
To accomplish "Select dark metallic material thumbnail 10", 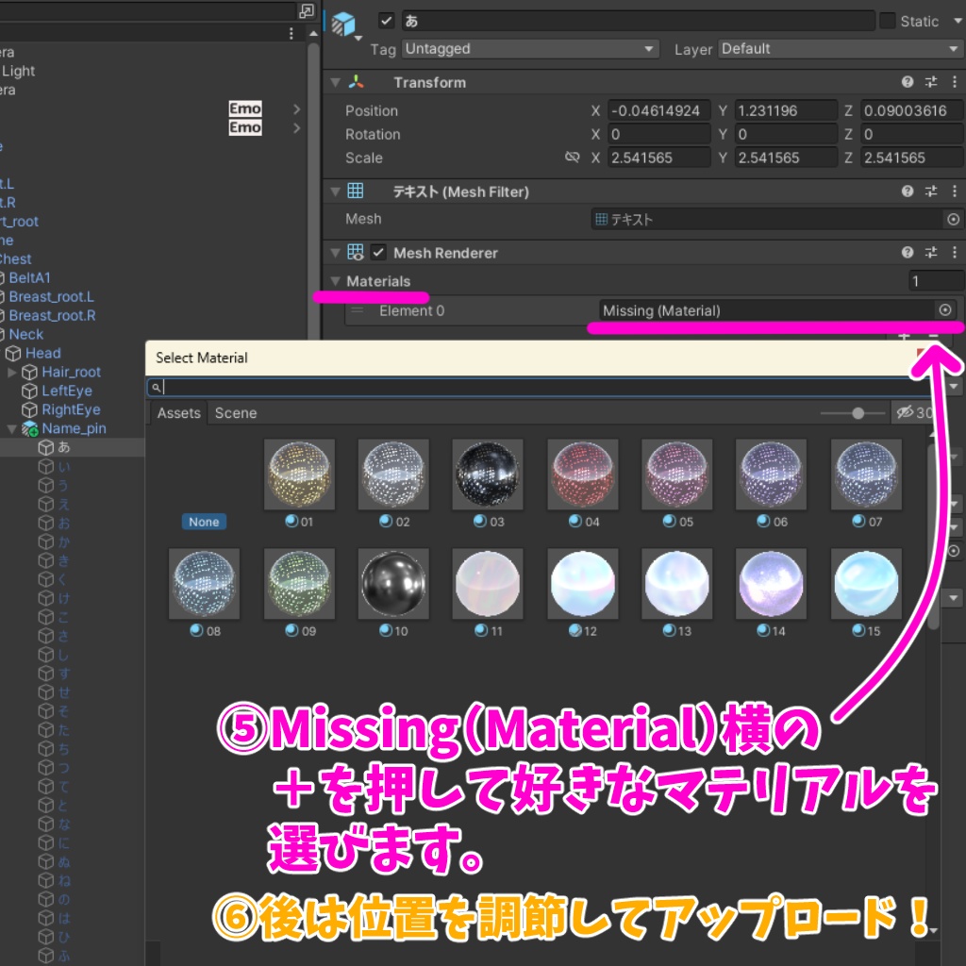I will pyautogui.click(x=393, y=583).
